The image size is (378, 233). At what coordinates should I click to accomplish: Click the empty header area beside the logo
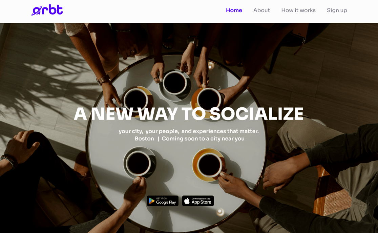click(x=145, y=11)
